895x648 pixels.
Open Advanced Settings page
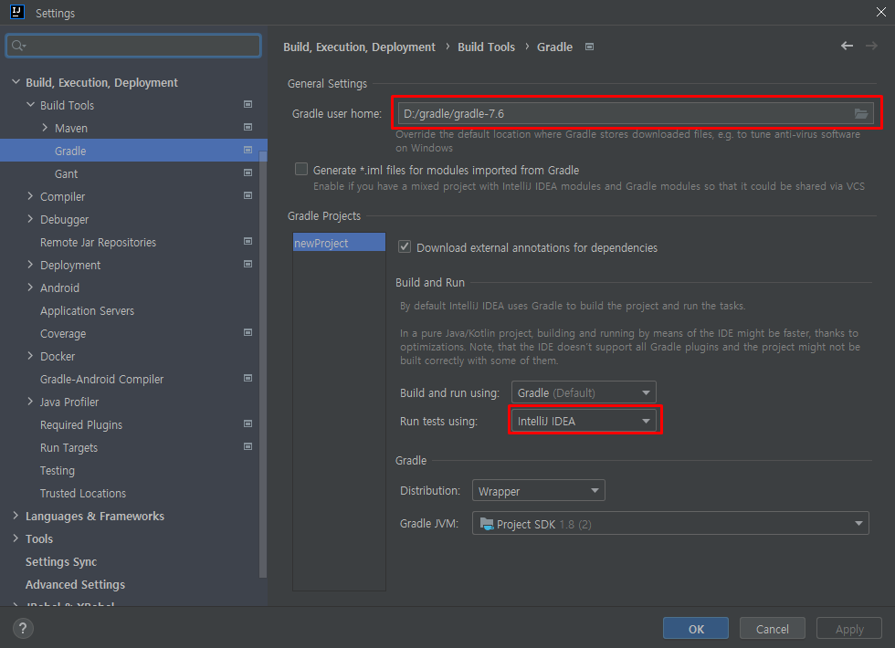pos(75,585)
